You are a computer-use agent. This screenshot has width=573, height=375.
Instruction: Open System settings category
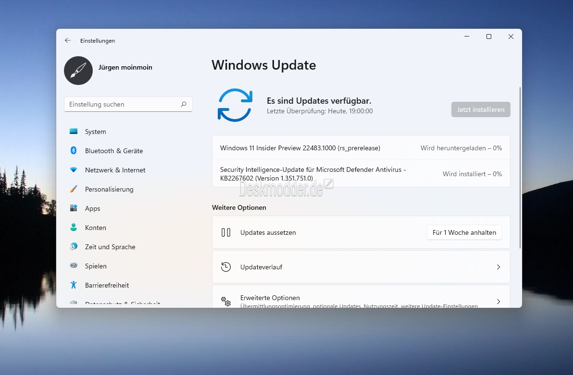click(128, 132)
